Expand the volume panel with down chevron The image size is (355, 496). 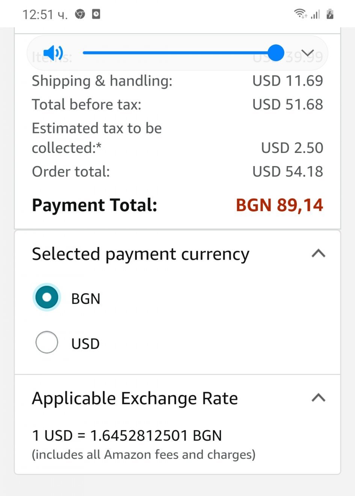(308, 53)
